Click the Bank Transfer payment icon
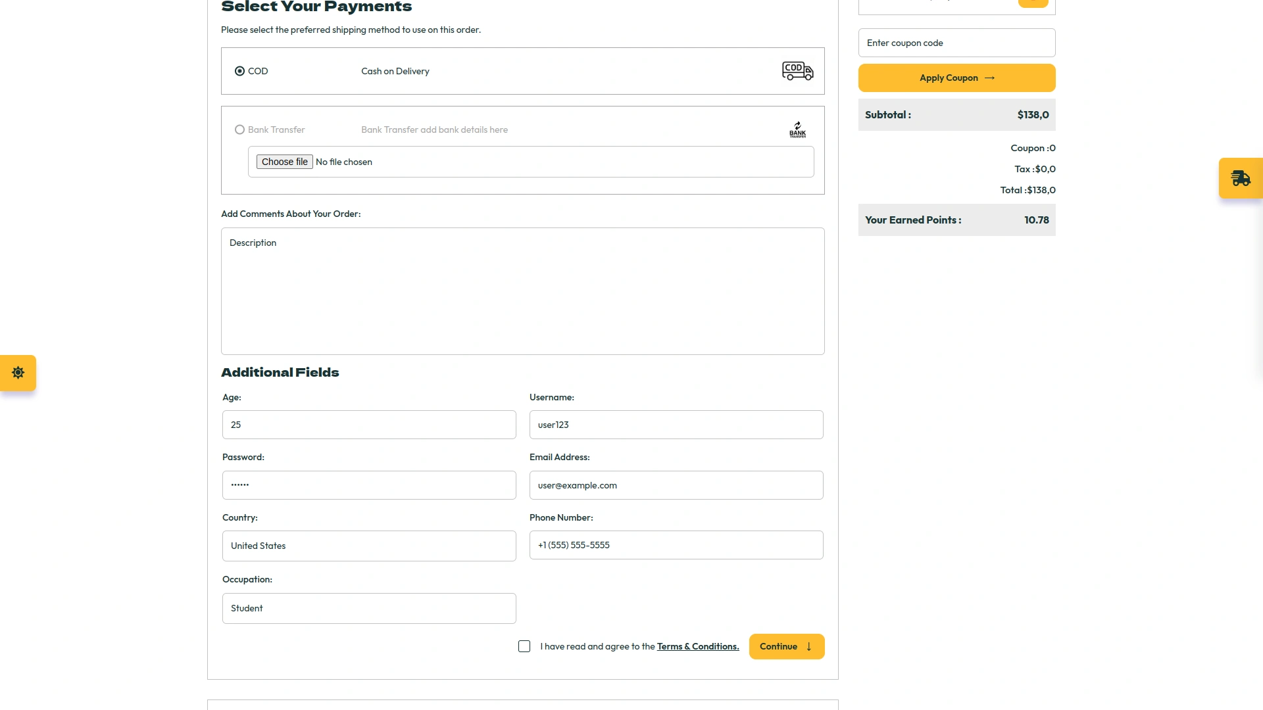Image resolution: width=1263 pixels, height=710 pixels. [x=797, y=129]
